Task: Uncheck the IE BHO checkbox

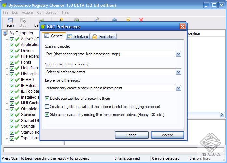Action: tap(12, 80)
